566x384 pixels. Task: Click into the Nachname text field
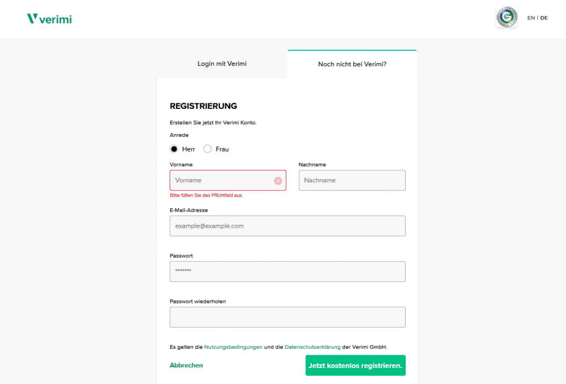(x=352, y=181)
